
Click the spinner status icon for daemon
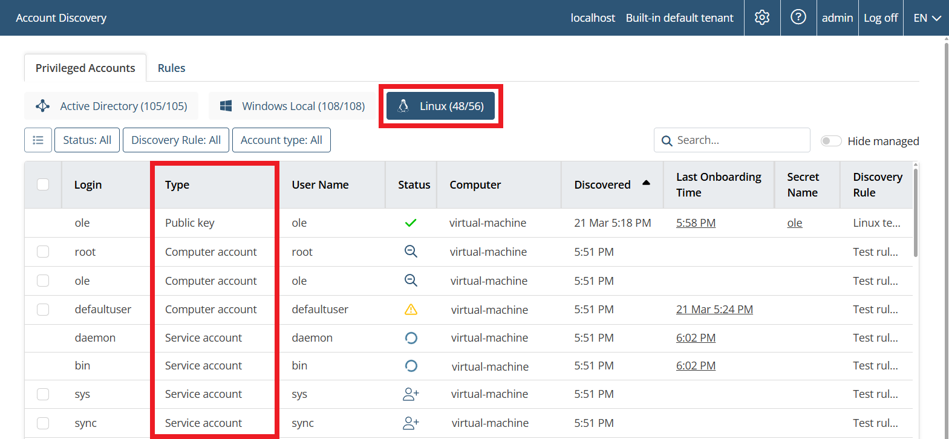pyautogui.click(x=411, y=338)
